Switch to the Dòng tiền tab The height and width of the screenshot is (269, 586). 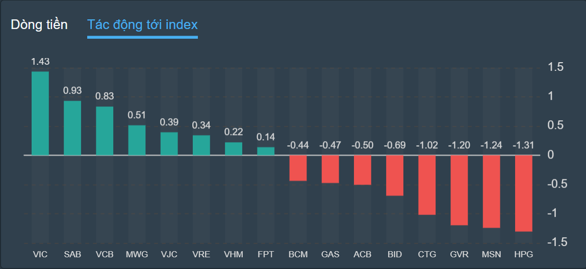pyautogui.click(x=39, y=24)
